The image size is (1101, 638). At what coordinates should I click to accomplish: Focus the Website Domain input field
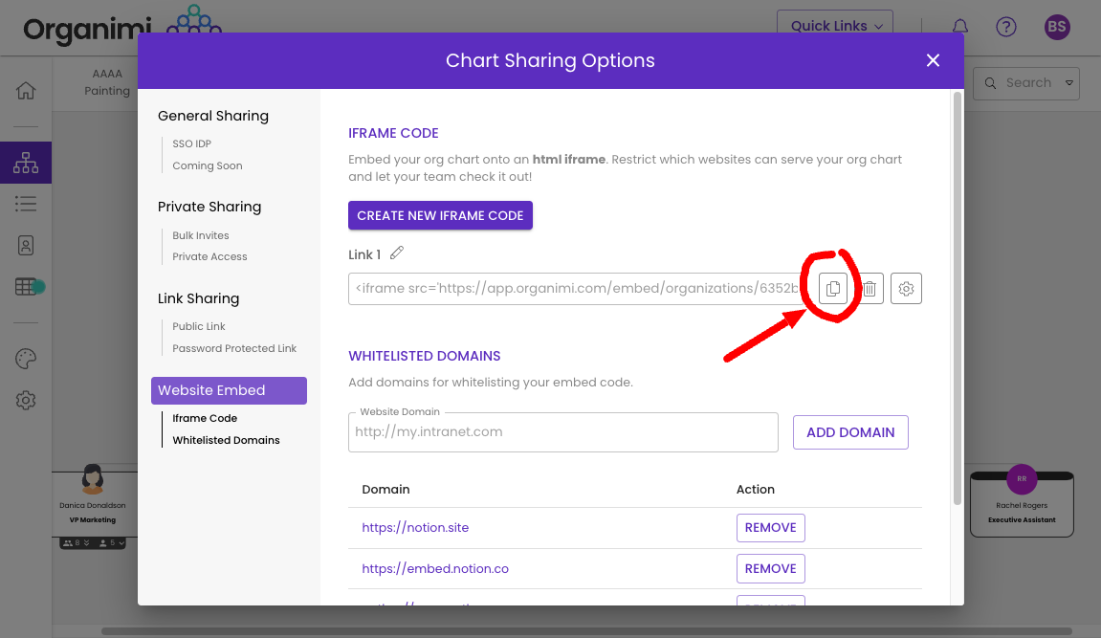[x=563, y=432]
